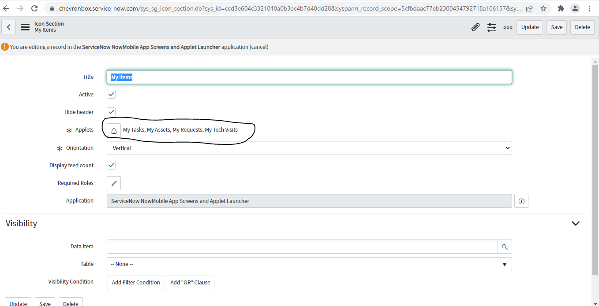Click the Required Roles label
Screen dimensions: 599x306
pos(75,183)
